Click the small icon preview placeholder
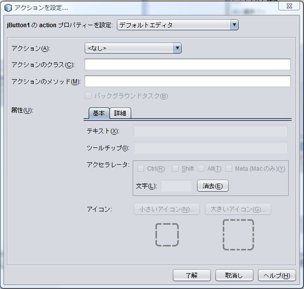The image size is (304, 289). click(167, 235)
